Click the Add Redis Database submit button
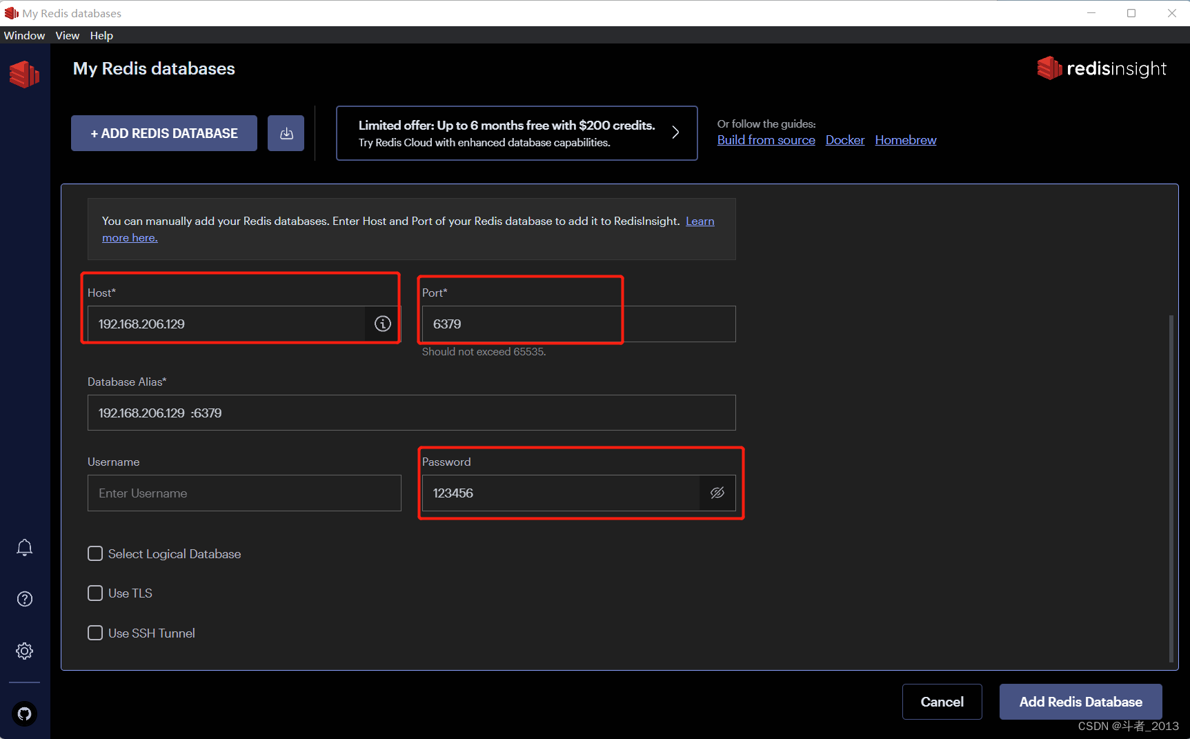Screen dimensions: 1190x739 (1081, 702)
